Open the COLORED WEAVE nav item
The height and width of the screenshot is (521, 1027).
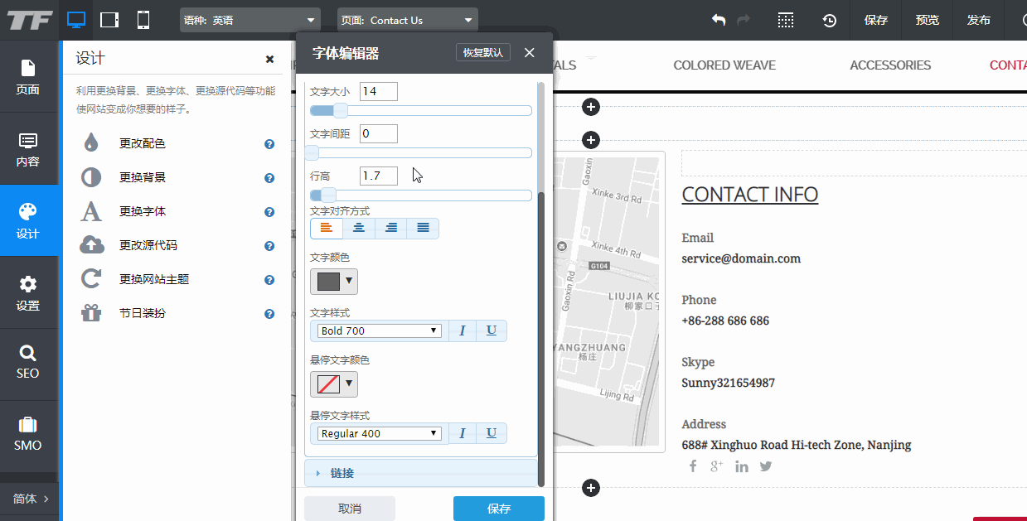click(x=724, y=65)
